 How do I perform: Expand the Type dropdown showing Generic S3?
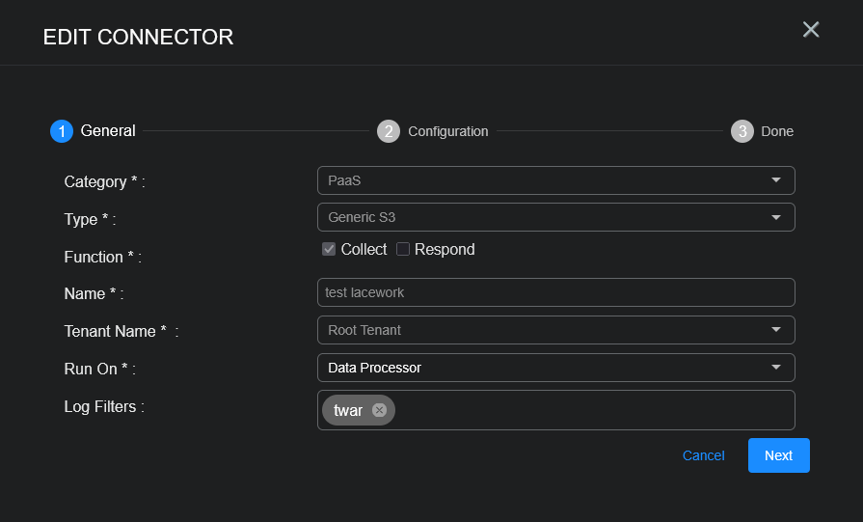pos(555,217)
